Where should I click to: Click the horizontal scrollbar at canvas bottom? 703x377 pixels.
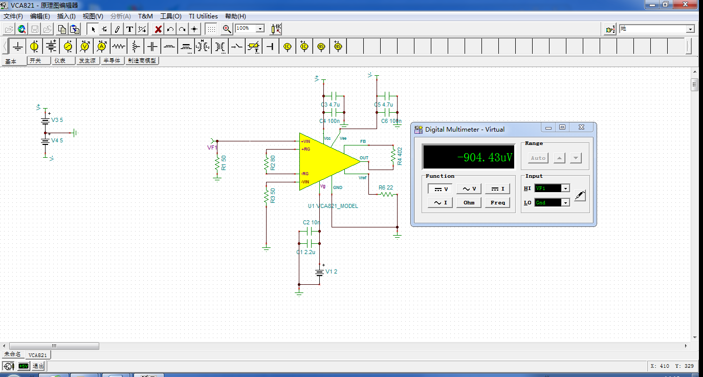[54, 346]
